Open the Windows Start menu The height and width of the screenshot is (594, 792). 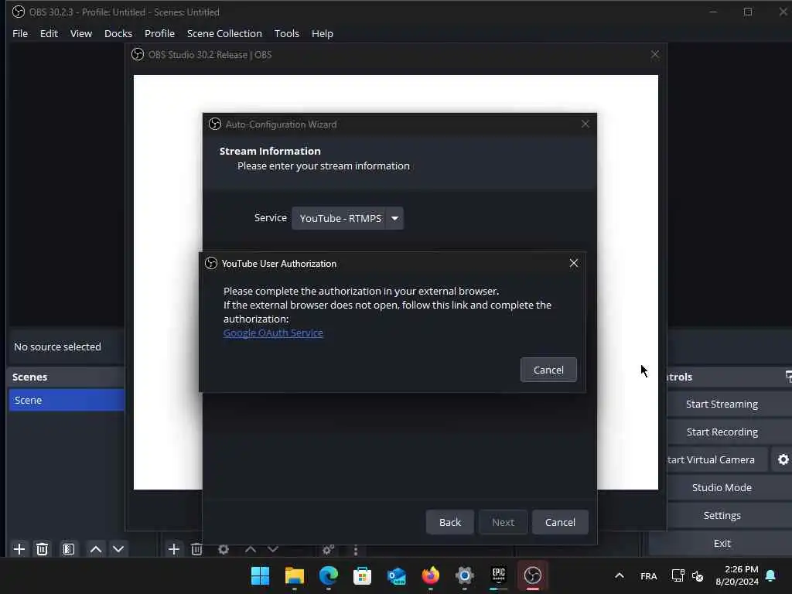(x=260, y=575)
